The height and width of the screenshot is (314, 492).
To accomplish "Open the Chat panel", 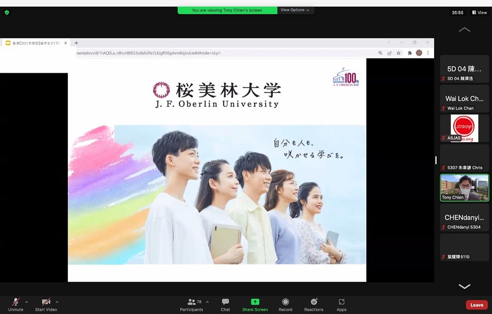I will coord(225,305).
